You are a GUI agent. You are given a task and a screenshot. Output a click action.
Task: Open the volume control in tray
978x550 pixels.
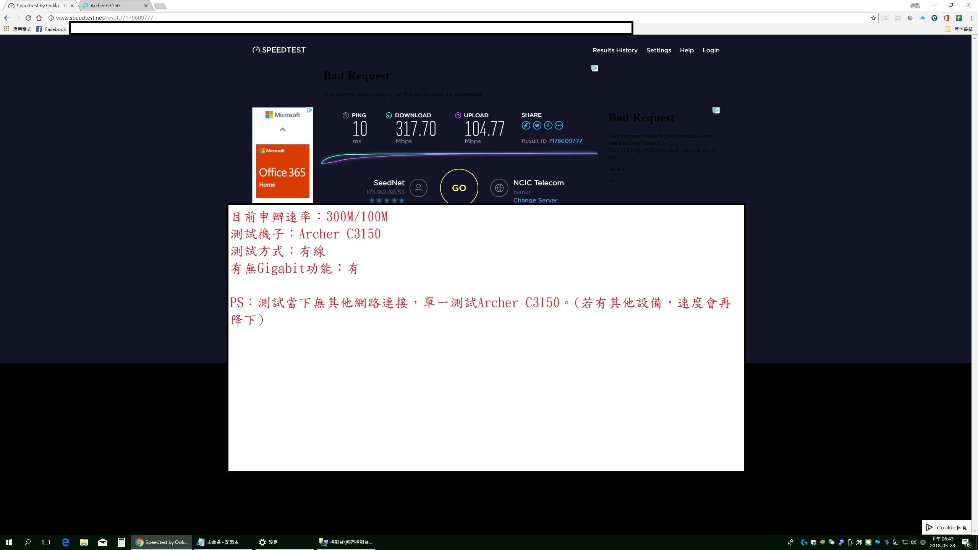pos(914,542)
